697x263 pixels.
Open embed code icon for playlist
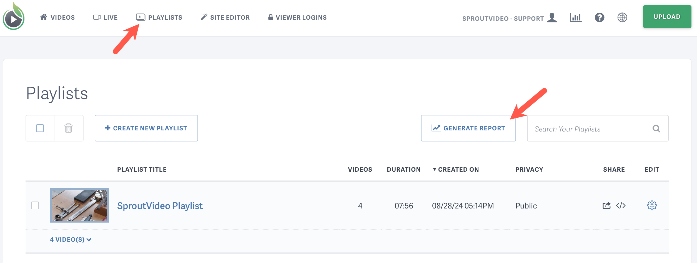(621, 205)
